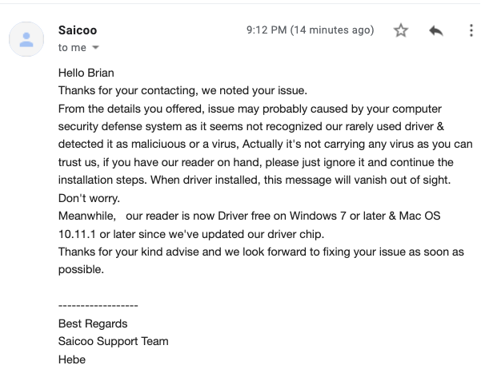
Task: Click "Saicoo Support Team" in the signature
Action: click(x=113, y=341)
